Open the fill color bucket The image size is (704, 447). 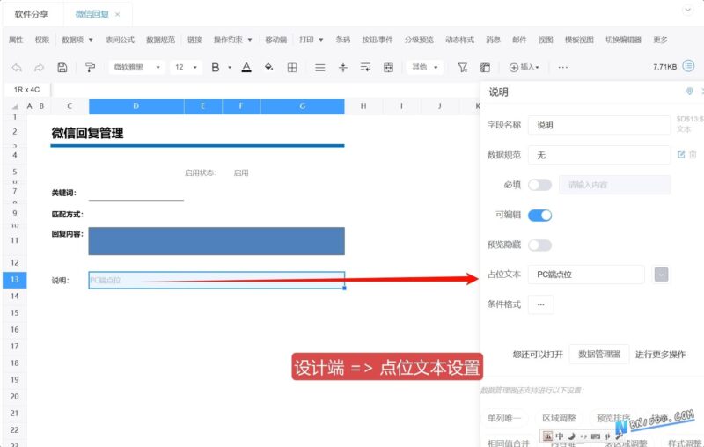(268, 68)
